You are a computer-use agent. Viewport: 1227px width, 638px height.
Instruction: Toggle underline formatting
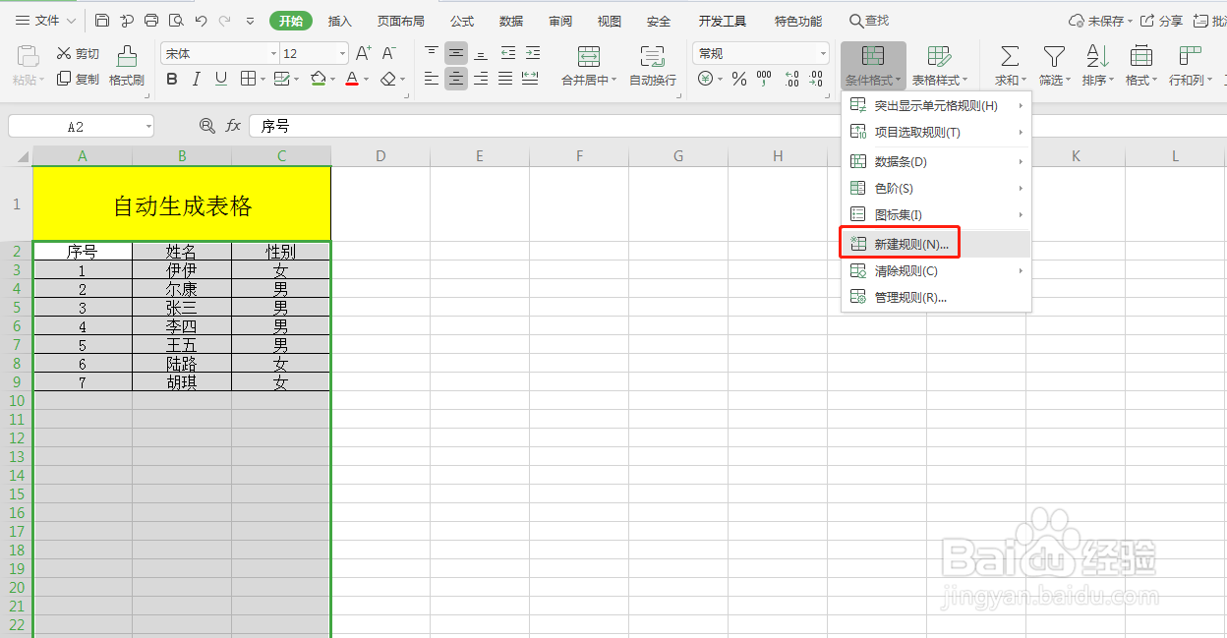(x=221, y=80)
